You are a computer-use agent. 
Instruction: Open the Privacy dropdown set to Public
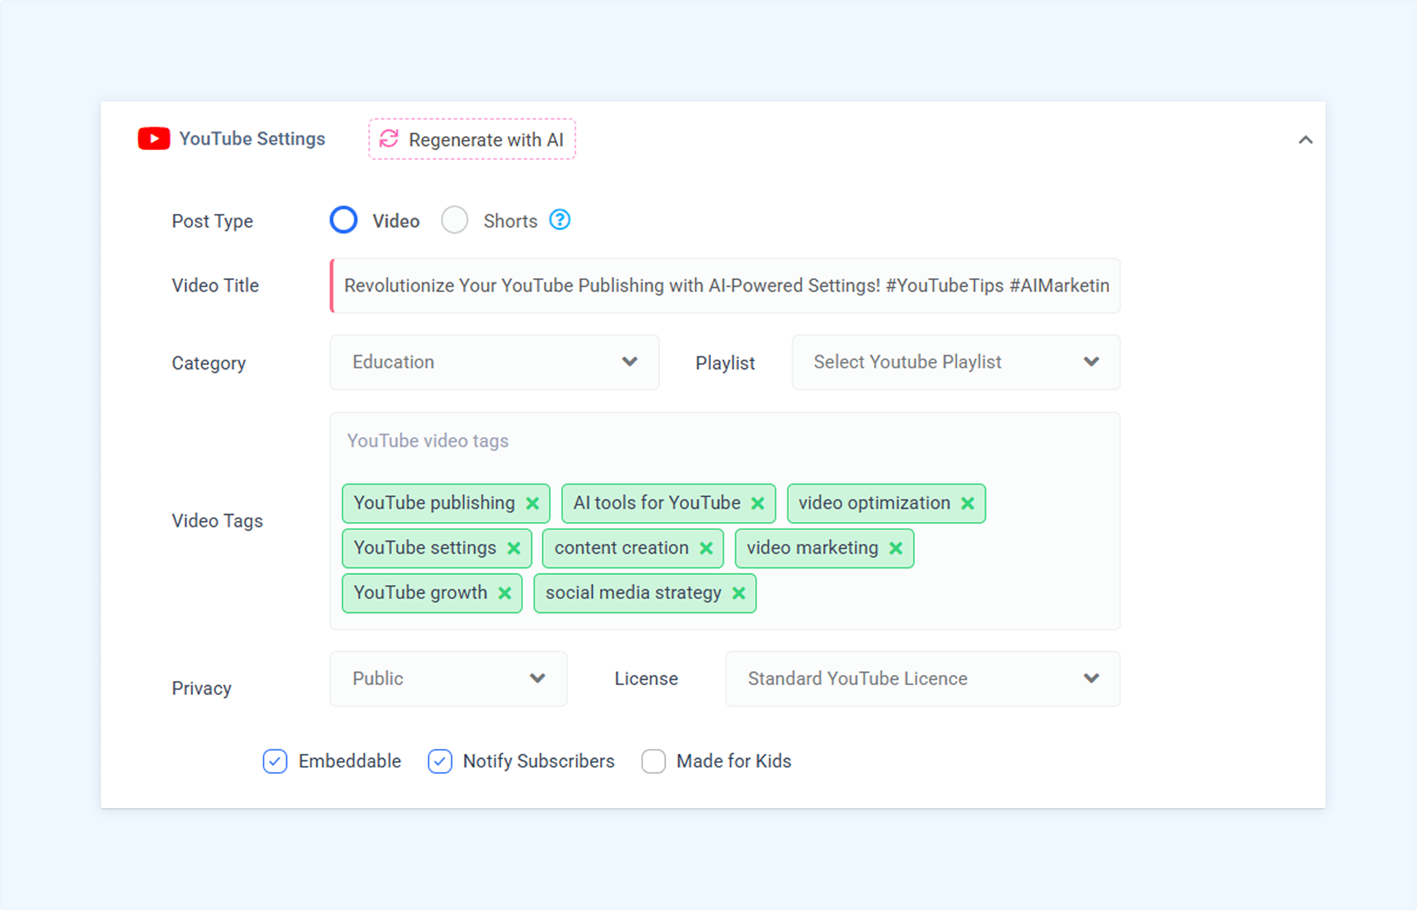(449, 679)
